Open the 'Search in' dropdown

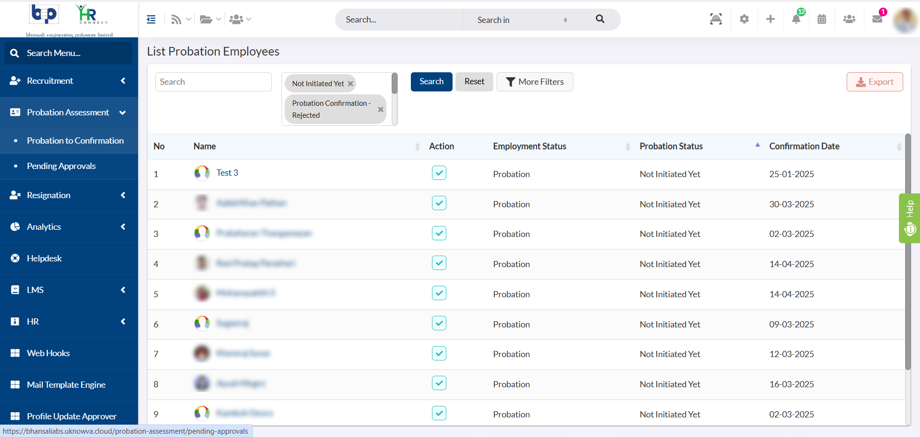pos(522,20)
